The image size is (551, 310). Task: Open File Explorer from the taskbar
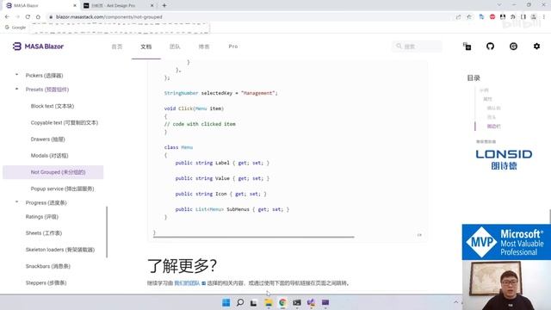tap(269, 302)
